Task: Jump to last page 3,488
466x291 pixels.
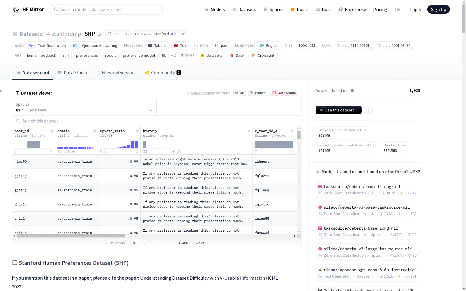Action: (x=183, y=243)
